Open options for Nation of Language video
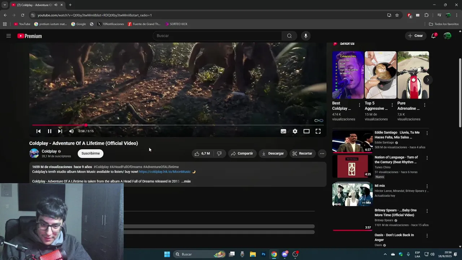 point(427,158)
